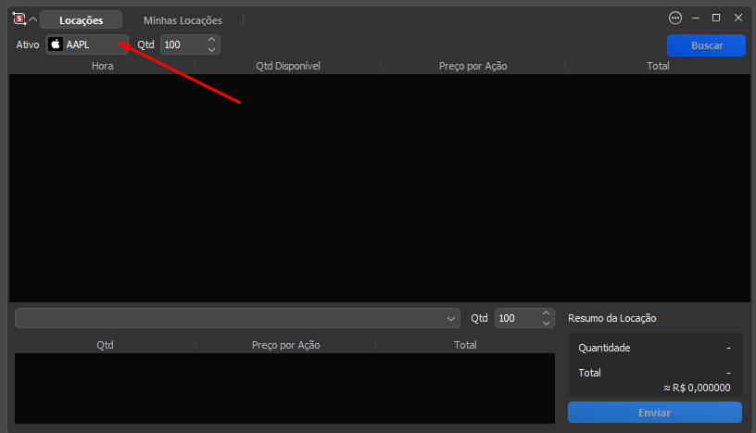Decrease the top Qtd value with the down arrow
The width and height of the screenshot is (756, 433).
[211, 49]
